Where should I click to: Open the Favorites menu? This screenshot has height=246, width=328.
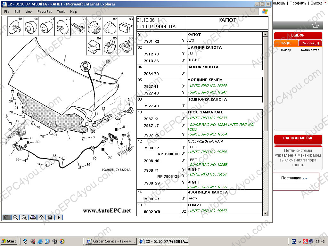tap(45, 12)
